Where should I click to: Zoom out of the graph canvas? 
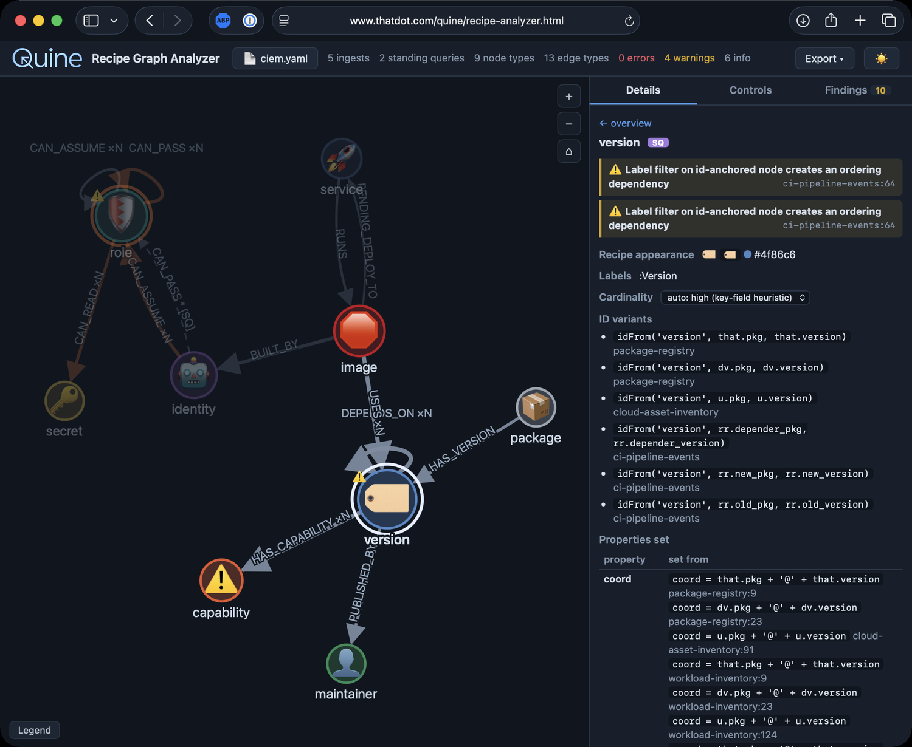pyautogui.click(x=569, y=124)
